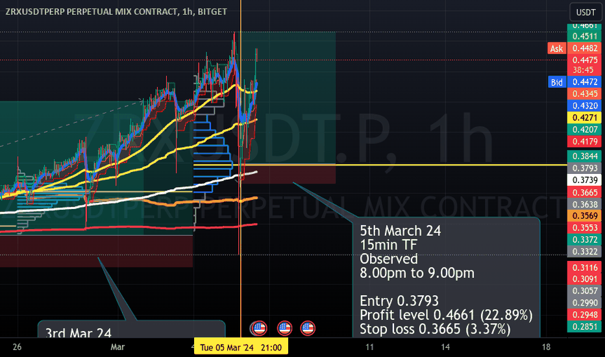Select the 'Profit level 0.4661 (22.89%)' annotation line
Screen dimensions: 605x357
pos(447,315)
